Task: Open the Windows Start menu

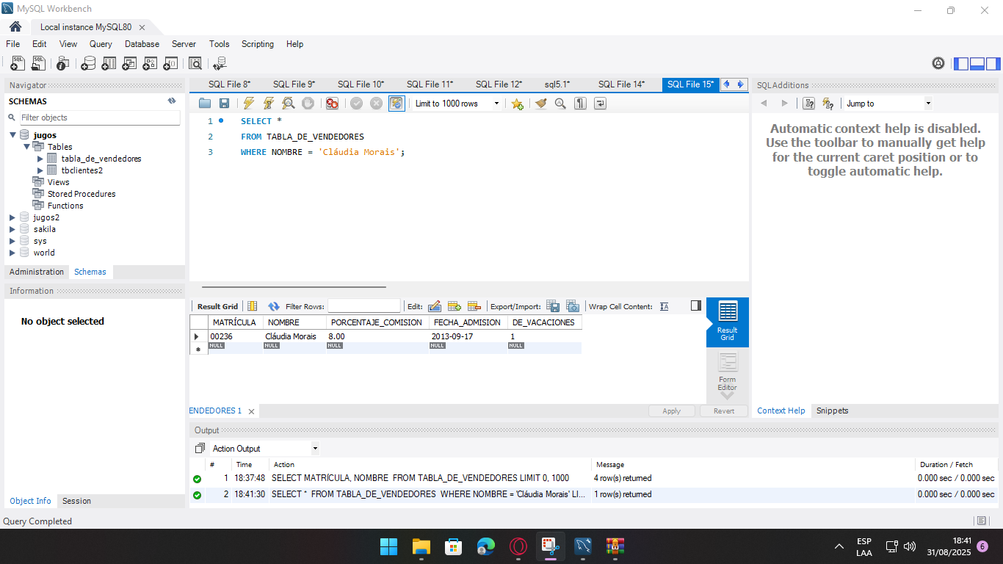Action: tap(388, 546)
